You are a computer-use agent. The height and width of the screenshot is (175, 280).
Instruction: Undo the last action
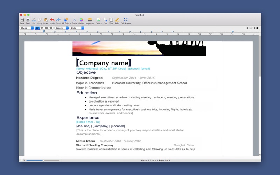point(52,20)
